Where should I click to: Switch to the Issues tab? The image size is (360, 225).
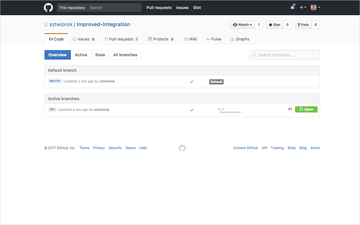pos(84,39)
